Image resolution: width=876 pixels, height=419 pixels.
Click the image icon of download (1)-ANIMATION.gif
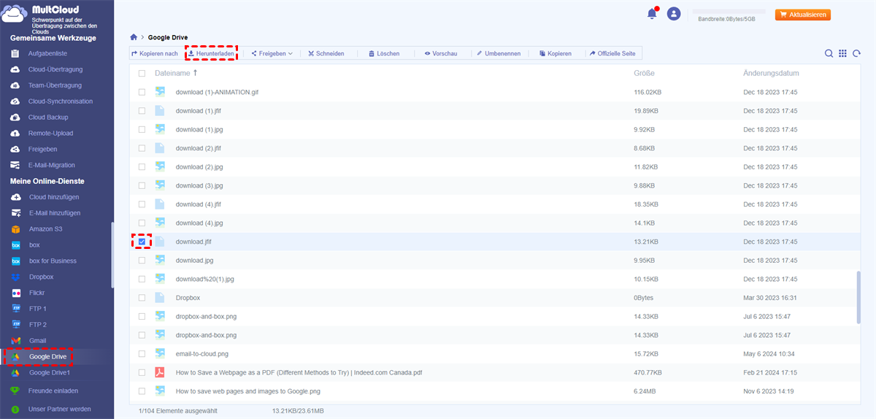tap(160, 92)
